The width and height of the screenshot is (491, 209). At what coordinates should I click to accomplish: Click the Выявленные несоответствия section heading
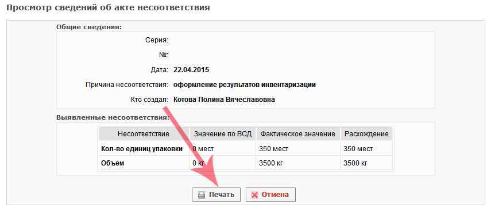tap(113, 118)
